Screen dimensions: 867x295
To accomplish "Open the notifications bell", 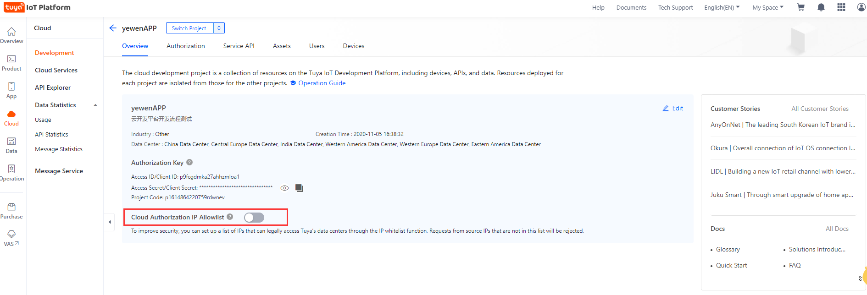I will 821,7.
